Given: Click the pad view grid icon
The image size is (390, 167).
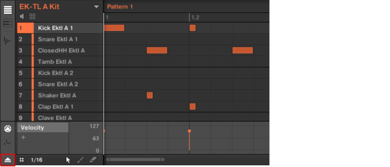Looking at the screenshot, I should pyautogui.click(x=33, y=17).
